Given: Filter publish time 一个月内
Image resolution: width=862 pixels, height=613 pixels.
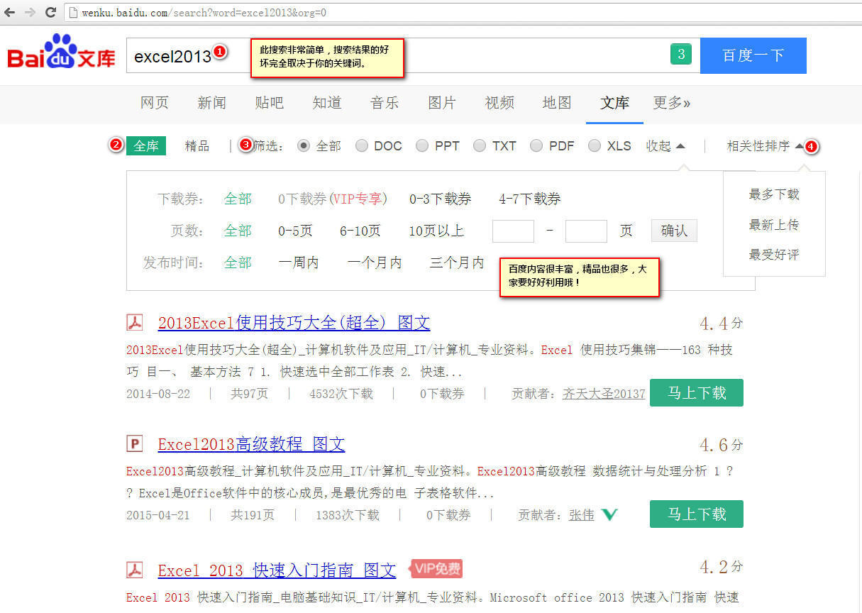Looking at the screenshot, I should coord(375,263).
